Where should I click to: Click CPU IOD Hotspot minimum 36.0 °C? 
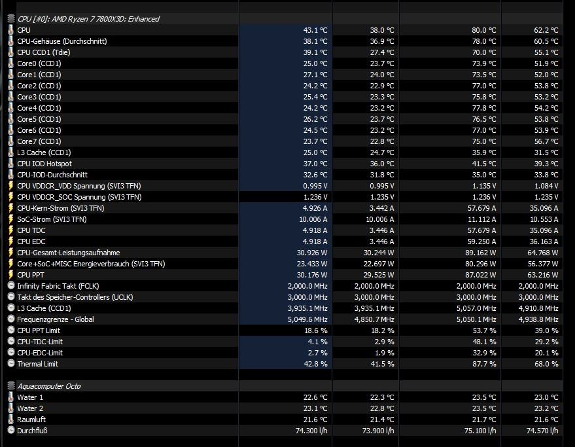(x=382, y=164)
